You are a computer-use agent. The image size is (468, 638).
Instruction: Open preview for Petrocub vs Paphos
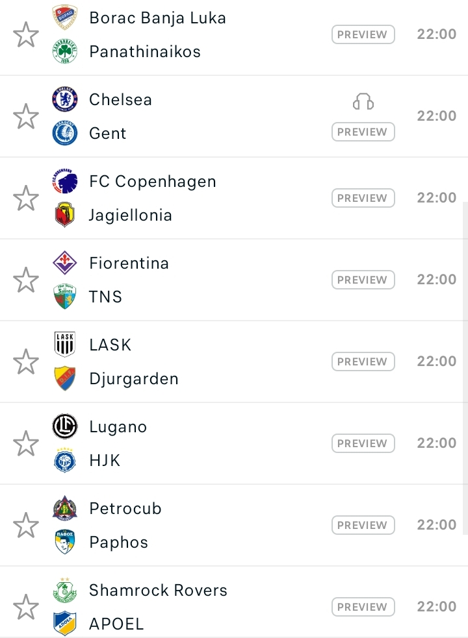click(363, 525)
